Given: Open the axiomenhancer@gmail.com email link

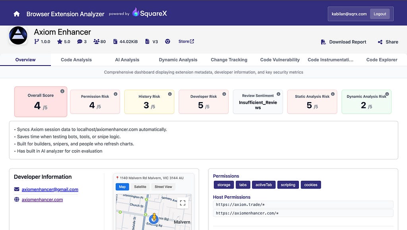Looking at the screenshot, I should click(x=50, y=189).
